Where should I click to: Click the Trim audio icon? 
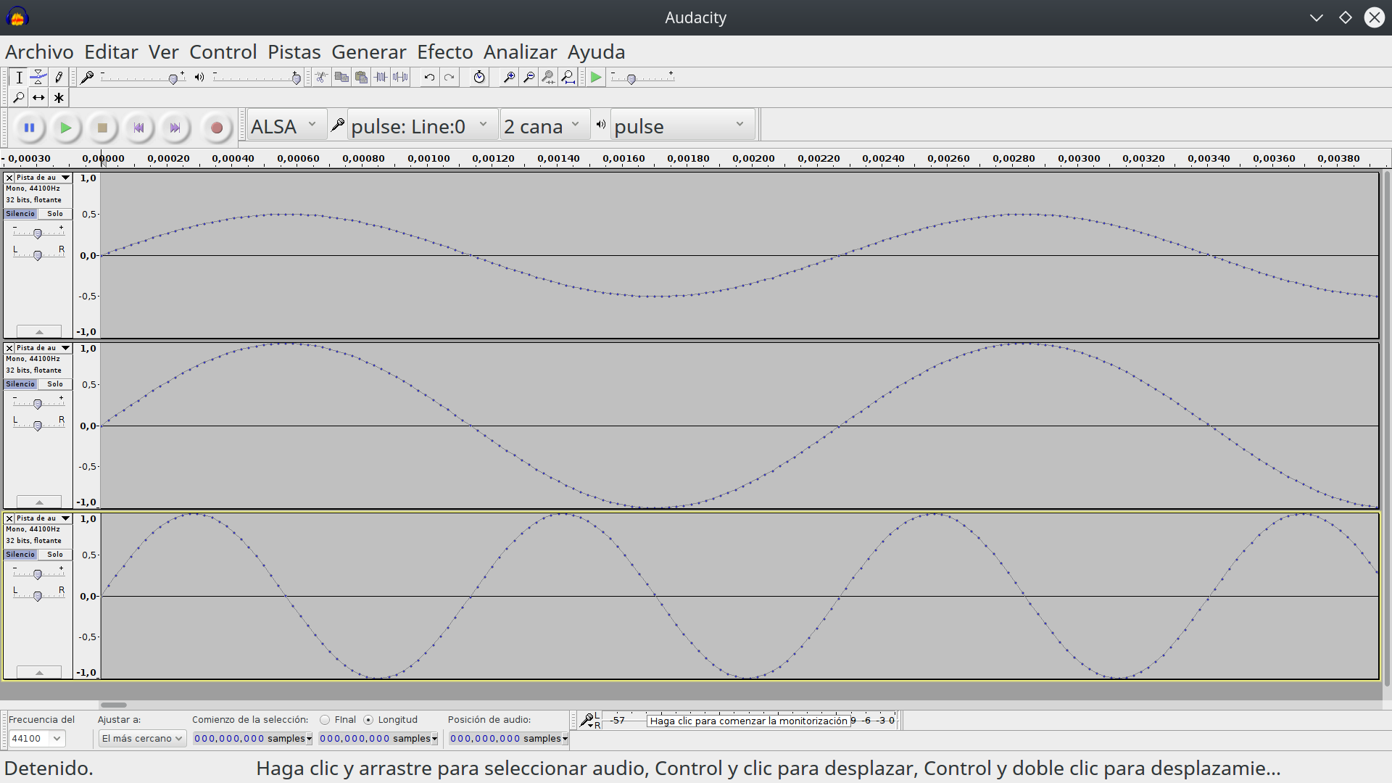[381, 78]
